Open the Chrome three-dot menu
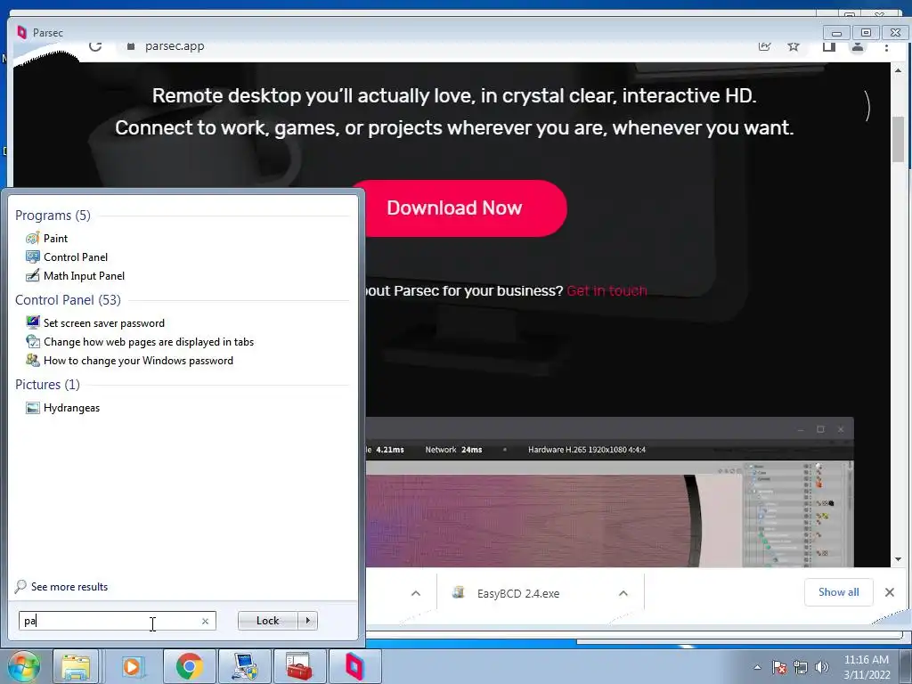The width and height of the screenshot is (912, 684). click(886, 47)
